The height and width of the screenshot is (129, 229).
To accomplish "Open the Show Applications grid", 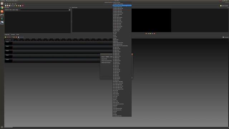I will point(2,127).
